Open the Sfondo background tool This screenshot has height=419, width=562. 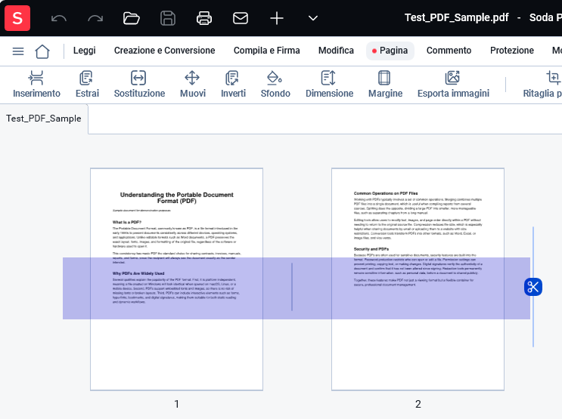coord(275,85)
